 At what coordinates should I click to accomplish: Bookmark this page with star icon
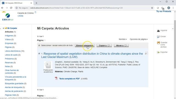[x=152, y=8]
